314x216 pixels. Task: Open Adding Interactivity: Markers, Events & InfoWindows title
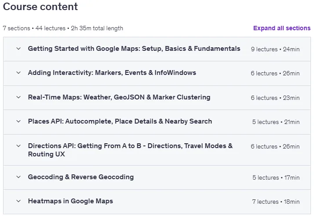coord(112,73)
